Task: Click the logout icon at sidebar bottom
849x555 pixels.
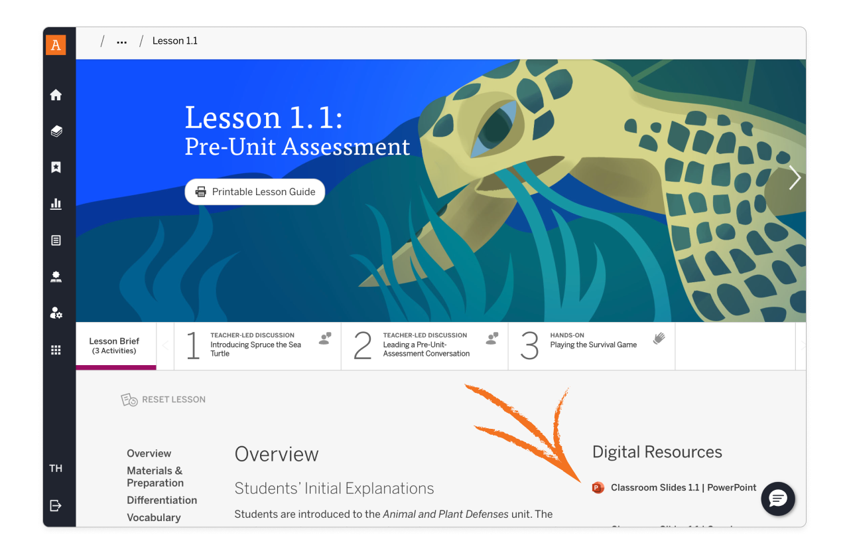Action: [x=56, y=505]
